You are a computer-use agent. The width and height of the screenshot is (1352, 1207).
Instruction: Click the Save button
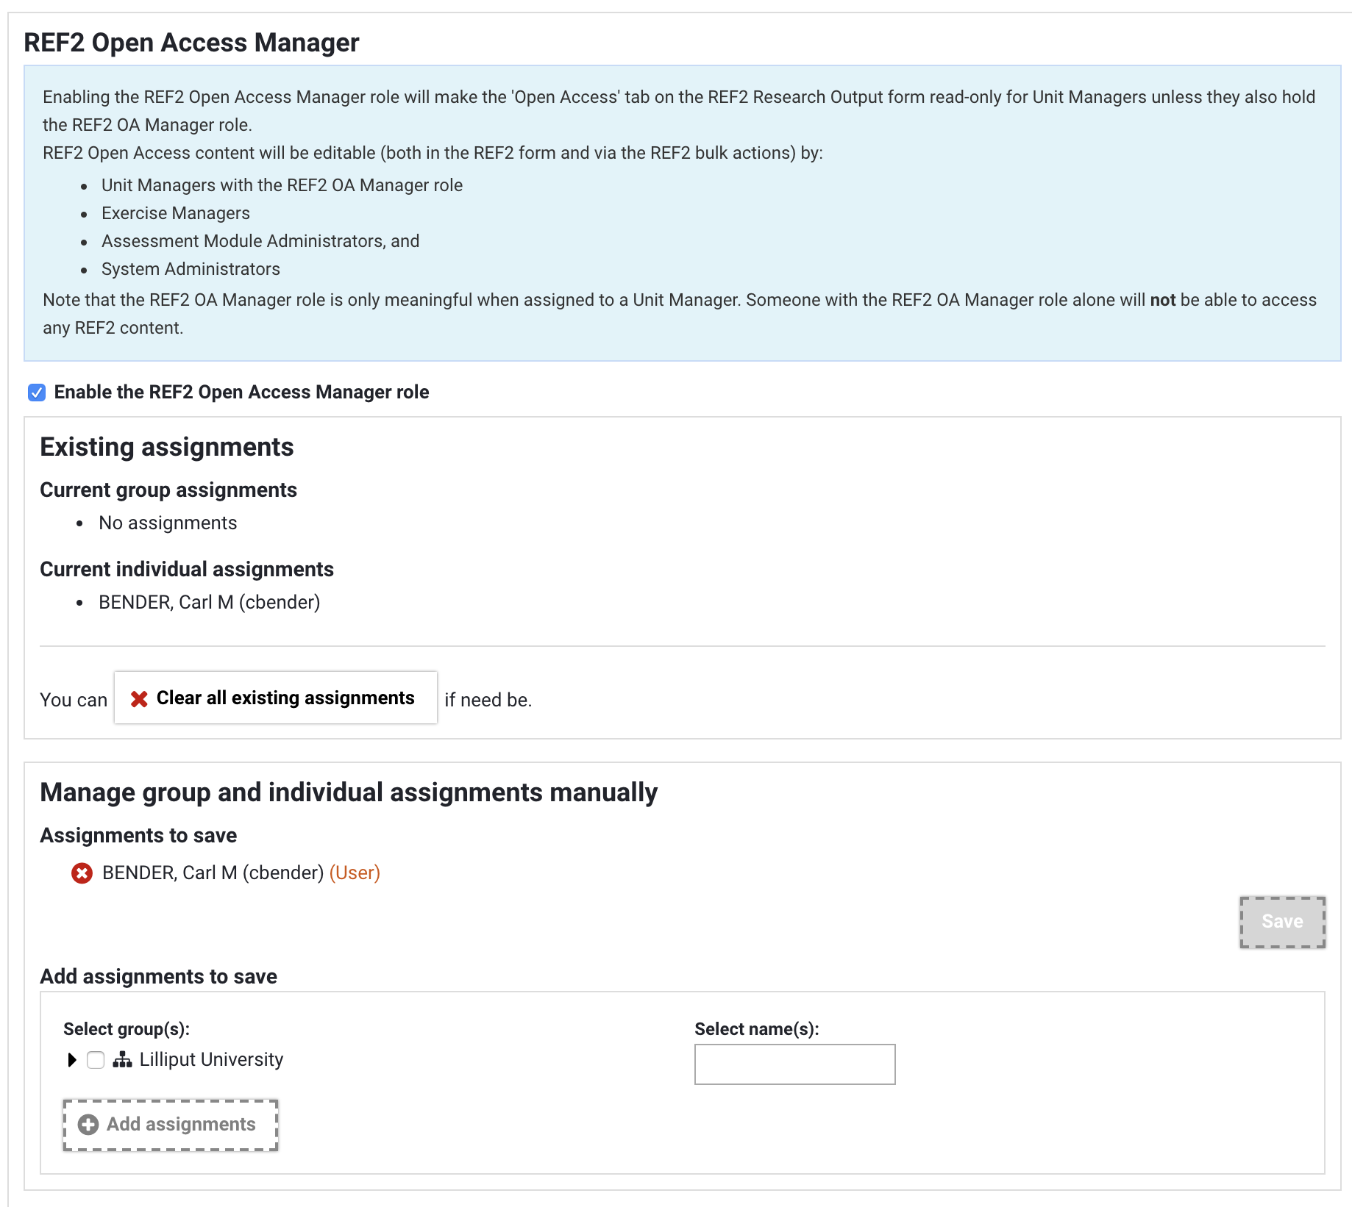pyautogui.click(x=1282, y=922)
